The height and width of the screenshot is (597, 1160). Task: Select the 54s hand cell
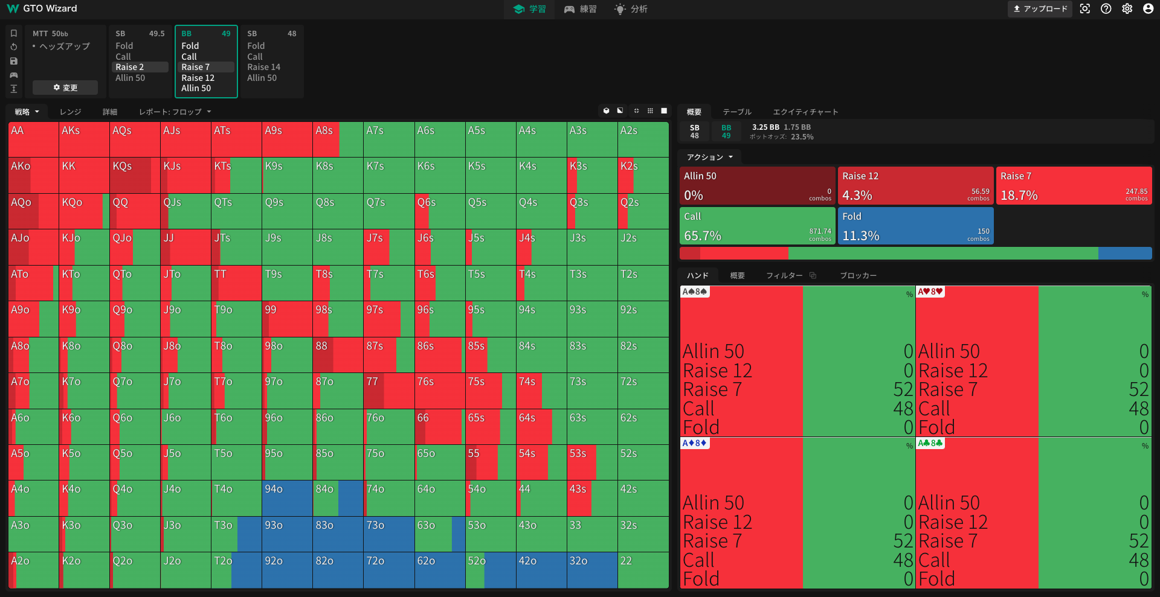pos(541,462)
